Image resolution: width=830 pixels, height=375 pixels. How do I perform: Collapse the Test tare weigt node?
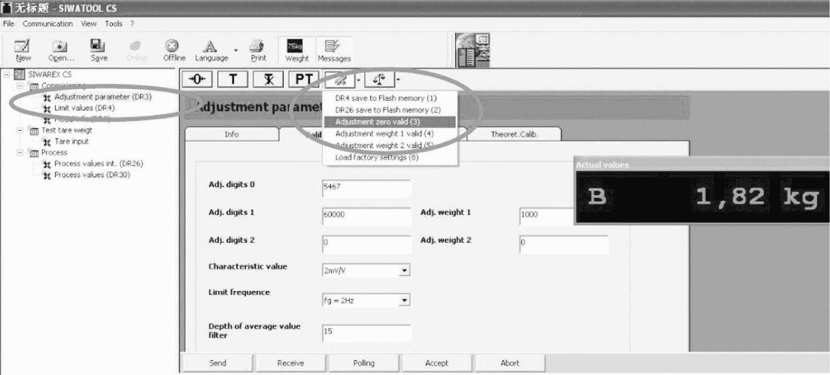(x=20, y=130)
